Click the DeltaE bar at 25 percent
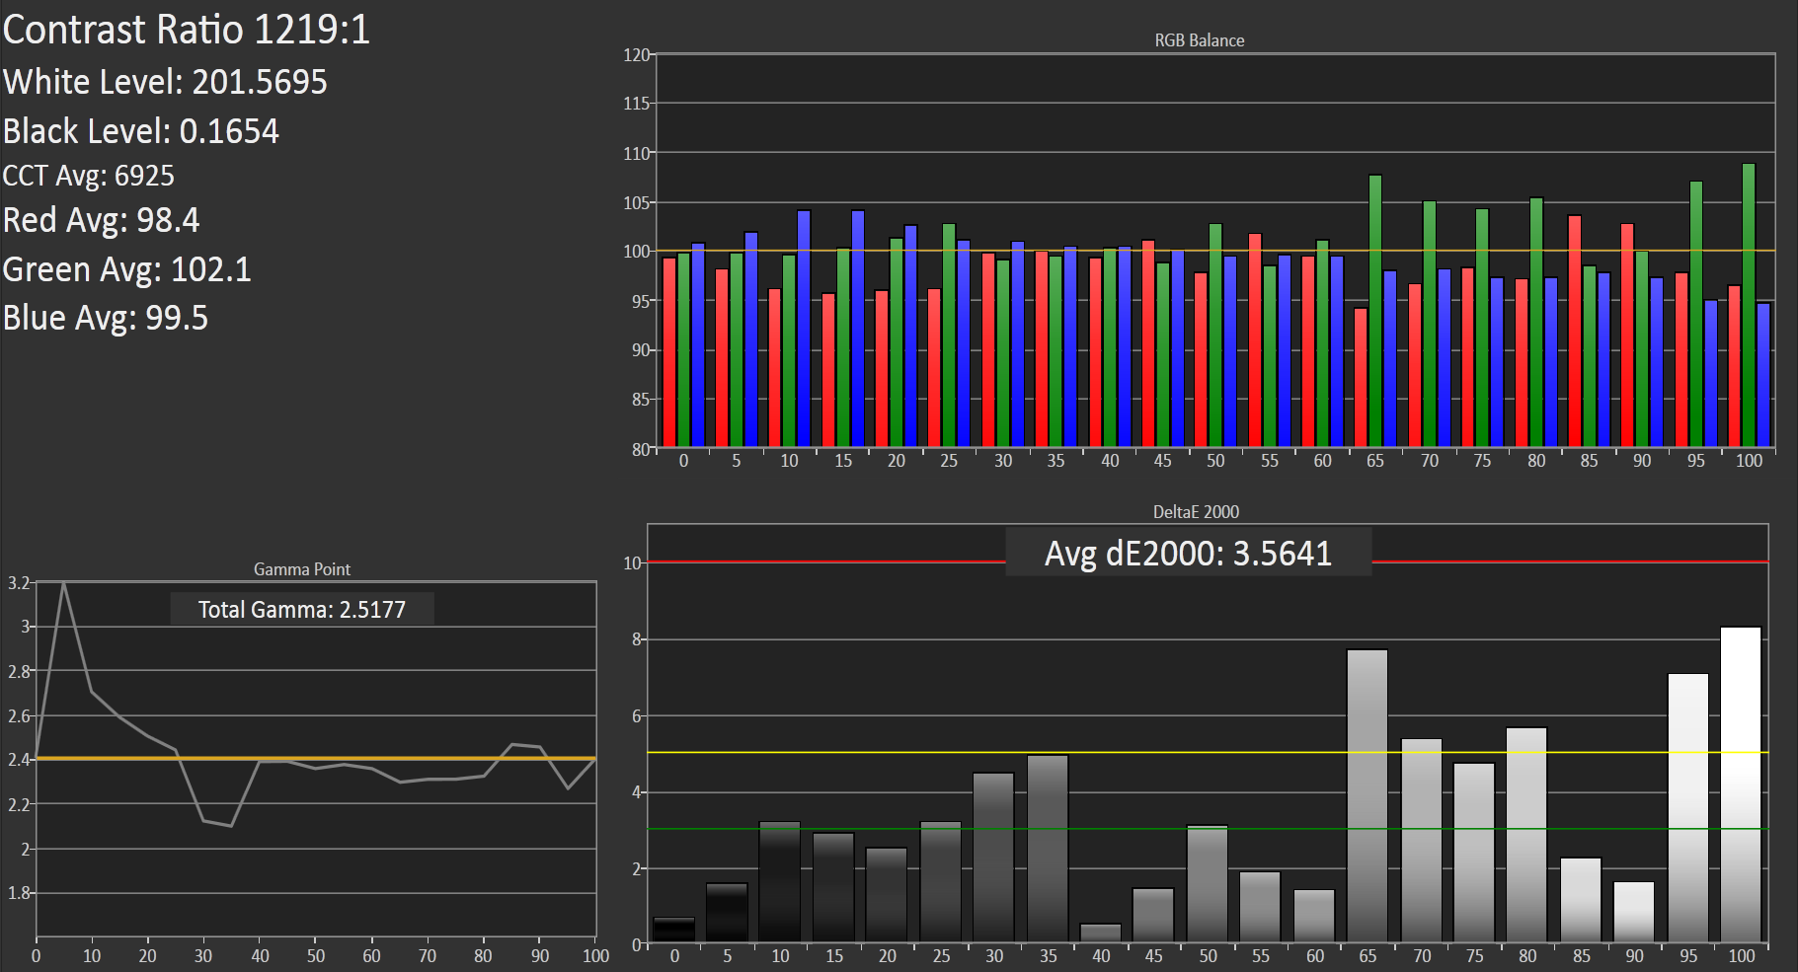Viewport: 1798px width, 972px height. pyautogui.click(x=941, y=882)
